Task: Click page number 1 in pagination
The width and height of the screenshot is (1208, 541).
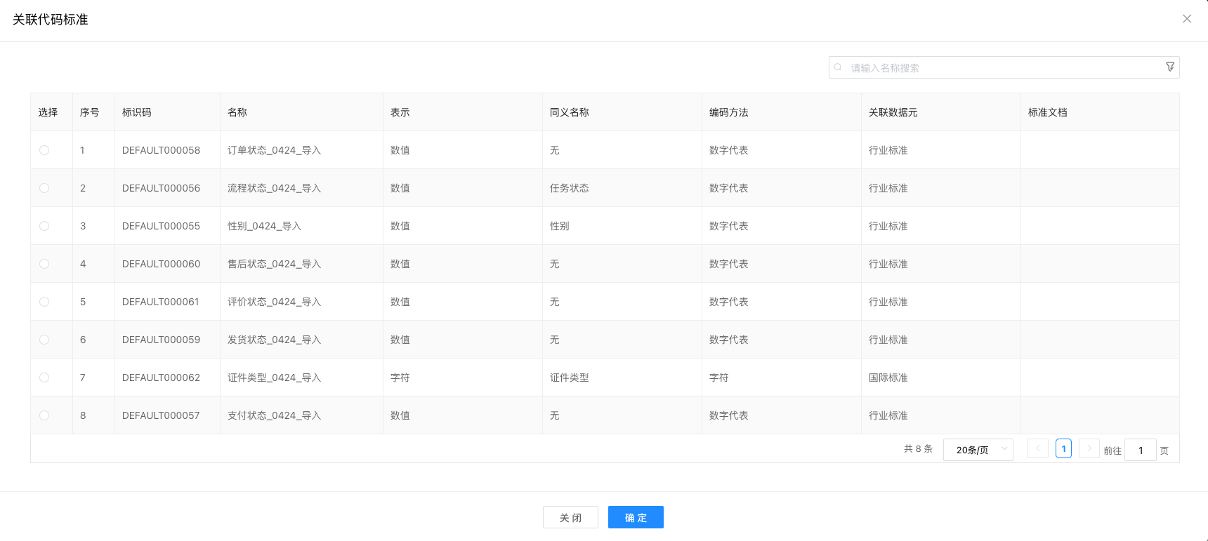Action: pyautogui.click(x=1063, y=448)
